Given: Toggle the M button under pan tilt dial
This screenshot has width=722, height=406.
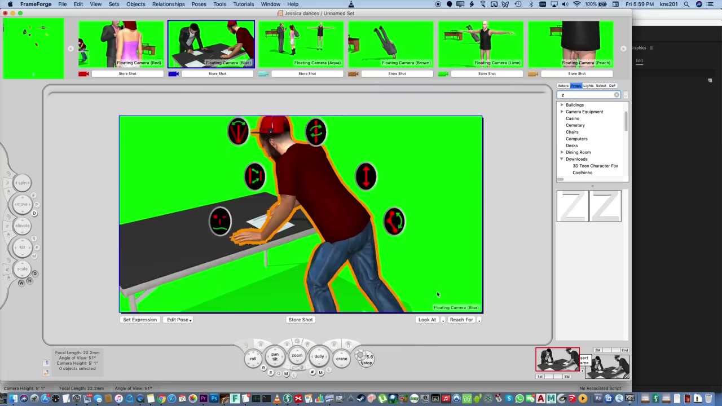Looking at the screenshot, I should [286, 374].
